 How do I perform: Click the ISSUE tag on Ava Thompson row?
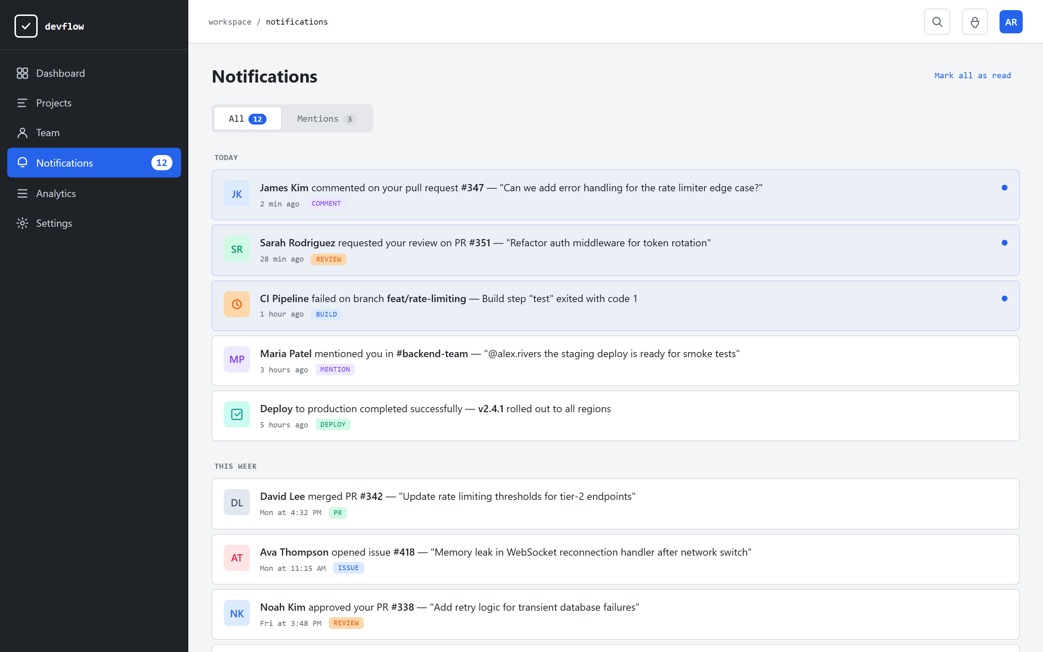point(348,568)
